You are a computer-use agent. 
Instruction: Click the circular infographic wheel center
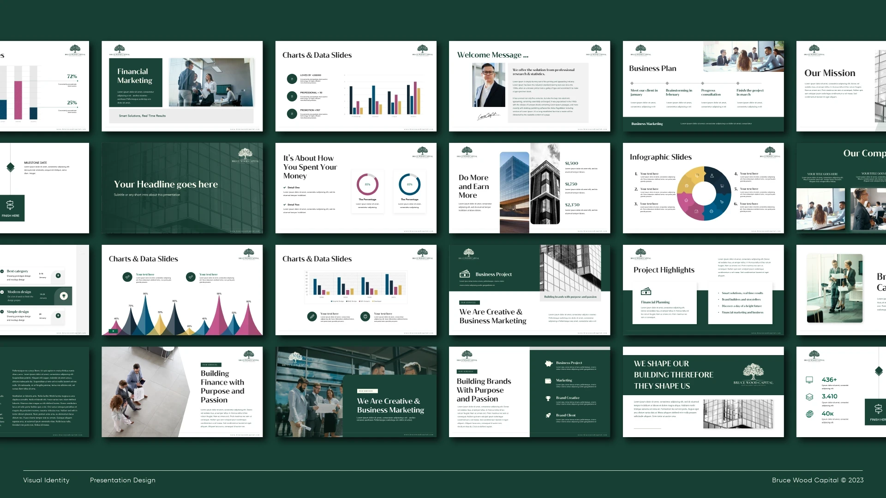pos(704,194)
